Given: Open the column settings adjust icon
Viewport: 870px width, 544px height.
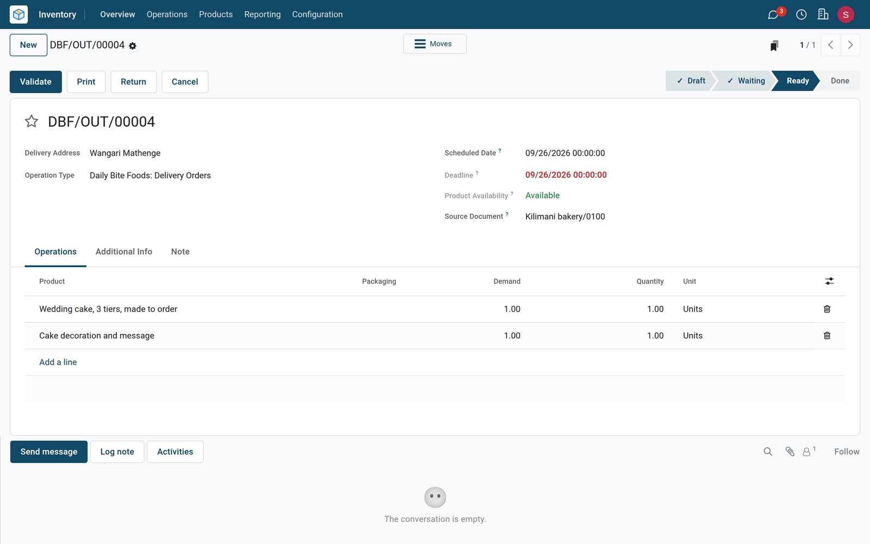Looking at the screenshot, I should 829,281.
